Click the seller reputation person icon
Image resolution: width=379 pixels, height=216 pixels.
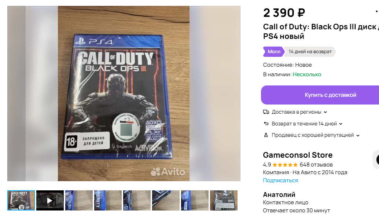[x=266, y=135]
